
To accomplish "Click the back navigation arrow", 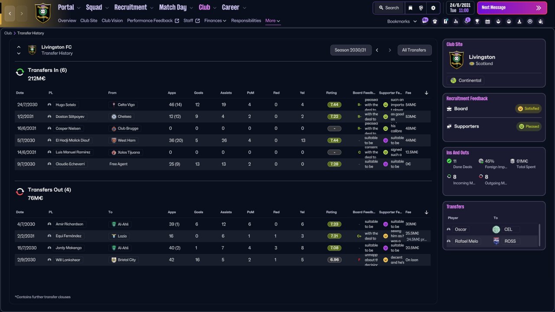I will [10, 13].
